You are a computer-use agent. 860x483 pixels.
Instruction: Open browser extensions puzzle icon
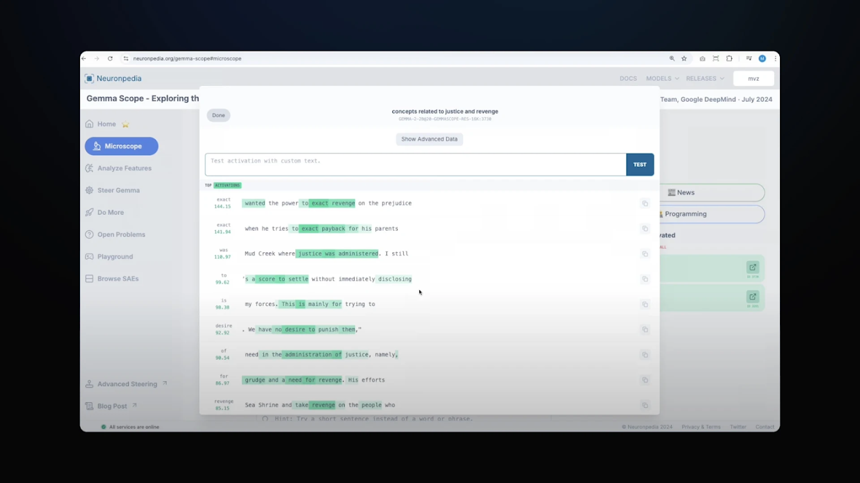click(x=729, y=58)
